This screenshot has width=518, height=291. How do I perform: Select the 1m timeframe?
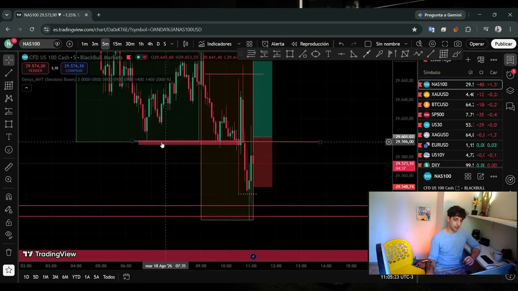(84, 44)
